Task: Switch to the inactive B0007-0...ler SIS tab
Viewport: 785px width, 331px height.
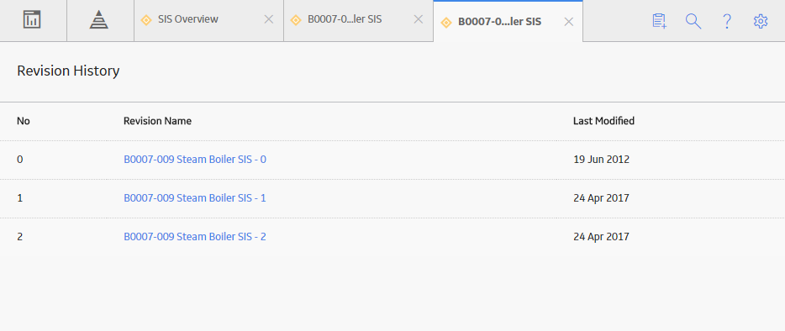Action: tap(345, 19)
